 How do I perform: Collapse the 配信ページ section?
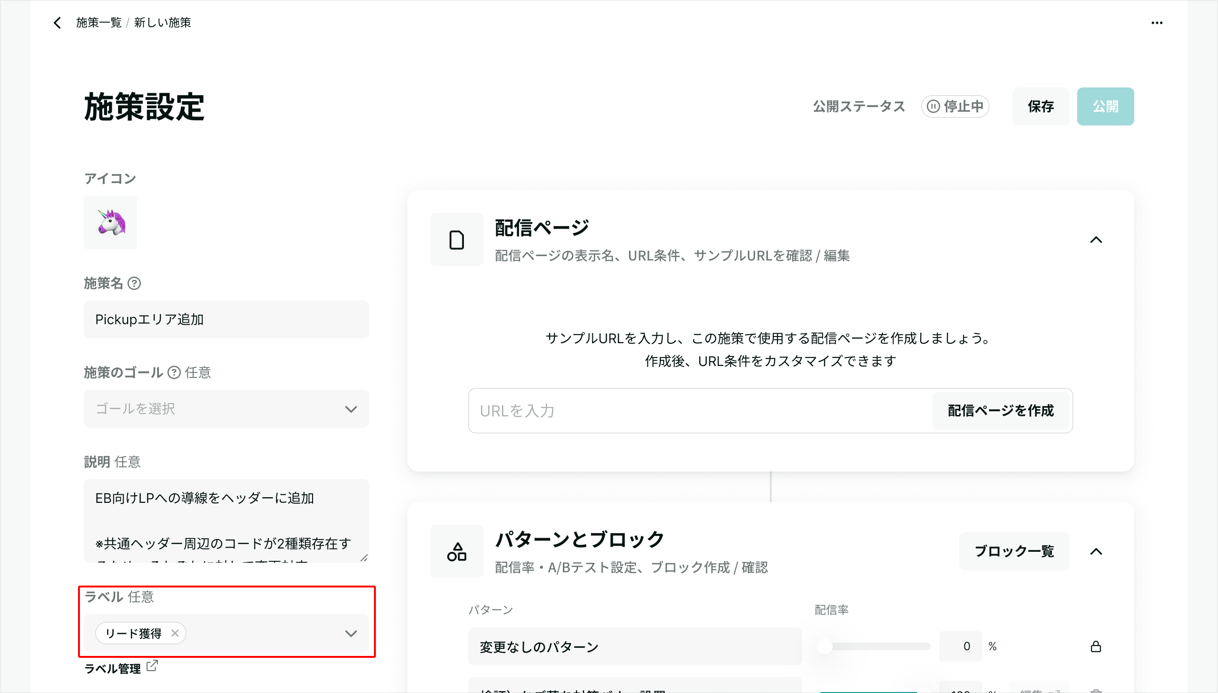(1096, 240)
